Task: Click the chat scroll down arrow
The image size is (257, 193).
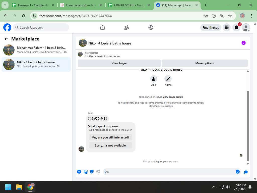Action: (x=248, y=164)
